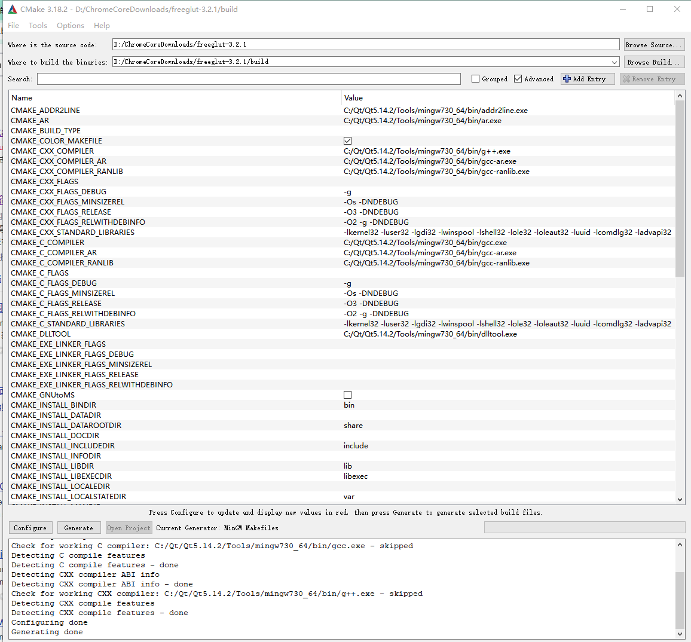This screenshot has width=691, height=642.
Task: Select the CMAKE_DLLTOOL entry name
Action: tap(41, 334)
